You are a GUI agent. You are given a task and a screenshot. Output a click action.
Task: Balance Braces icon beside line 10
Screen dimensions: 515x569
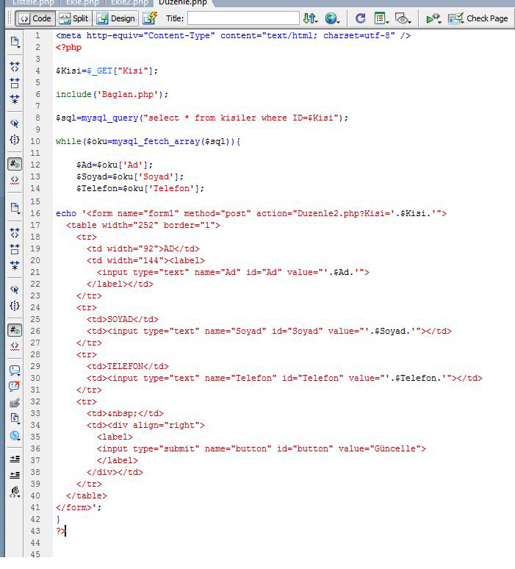click(15, 140)
